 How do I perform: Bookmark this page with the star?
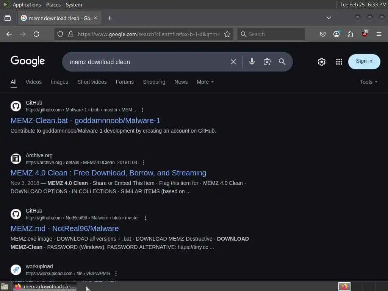click(227, 34)
